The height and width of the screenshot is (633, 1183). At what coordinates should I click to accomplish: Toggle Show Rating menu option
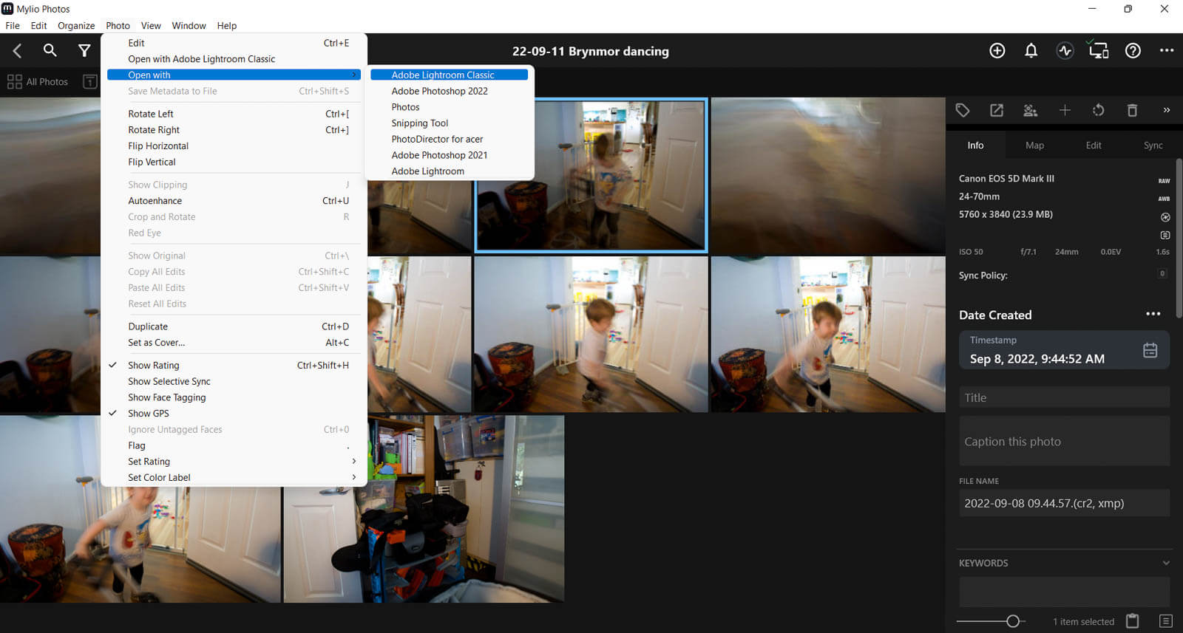click(x=154, y=366)
